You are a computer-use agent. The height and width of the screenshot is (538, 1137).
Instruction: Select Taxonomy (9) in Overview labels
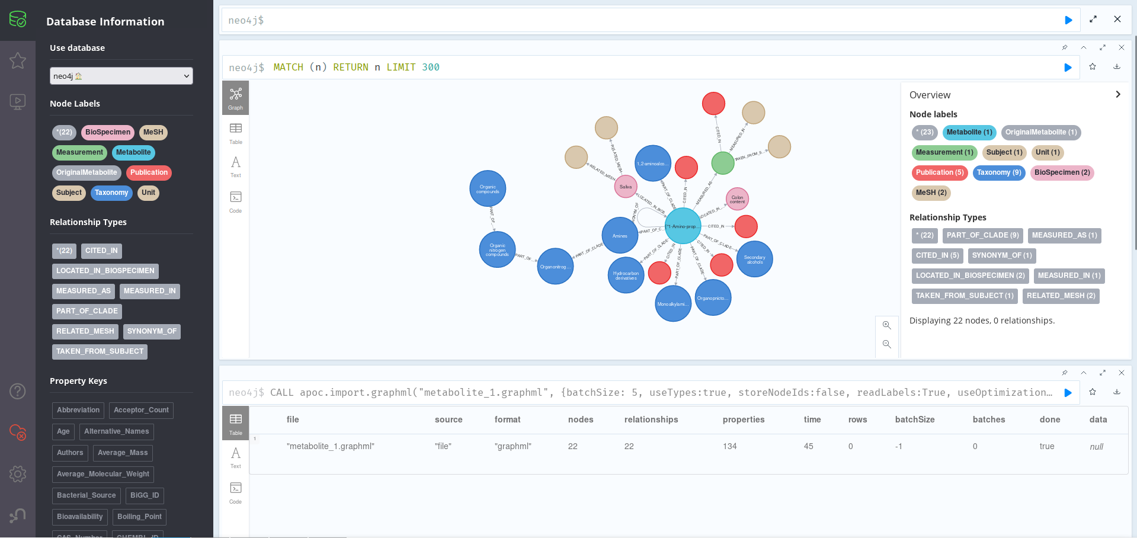(999, 172)
